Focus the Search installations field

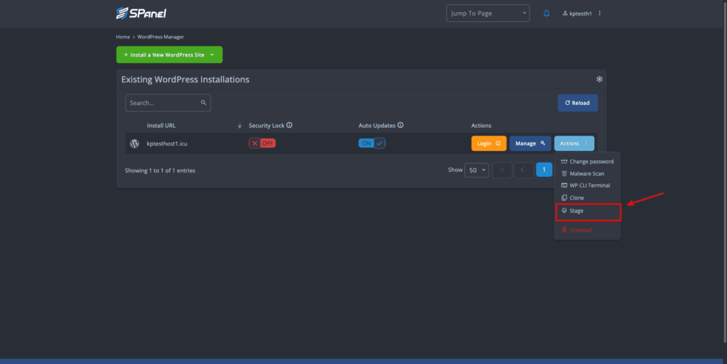pos(168,103)
